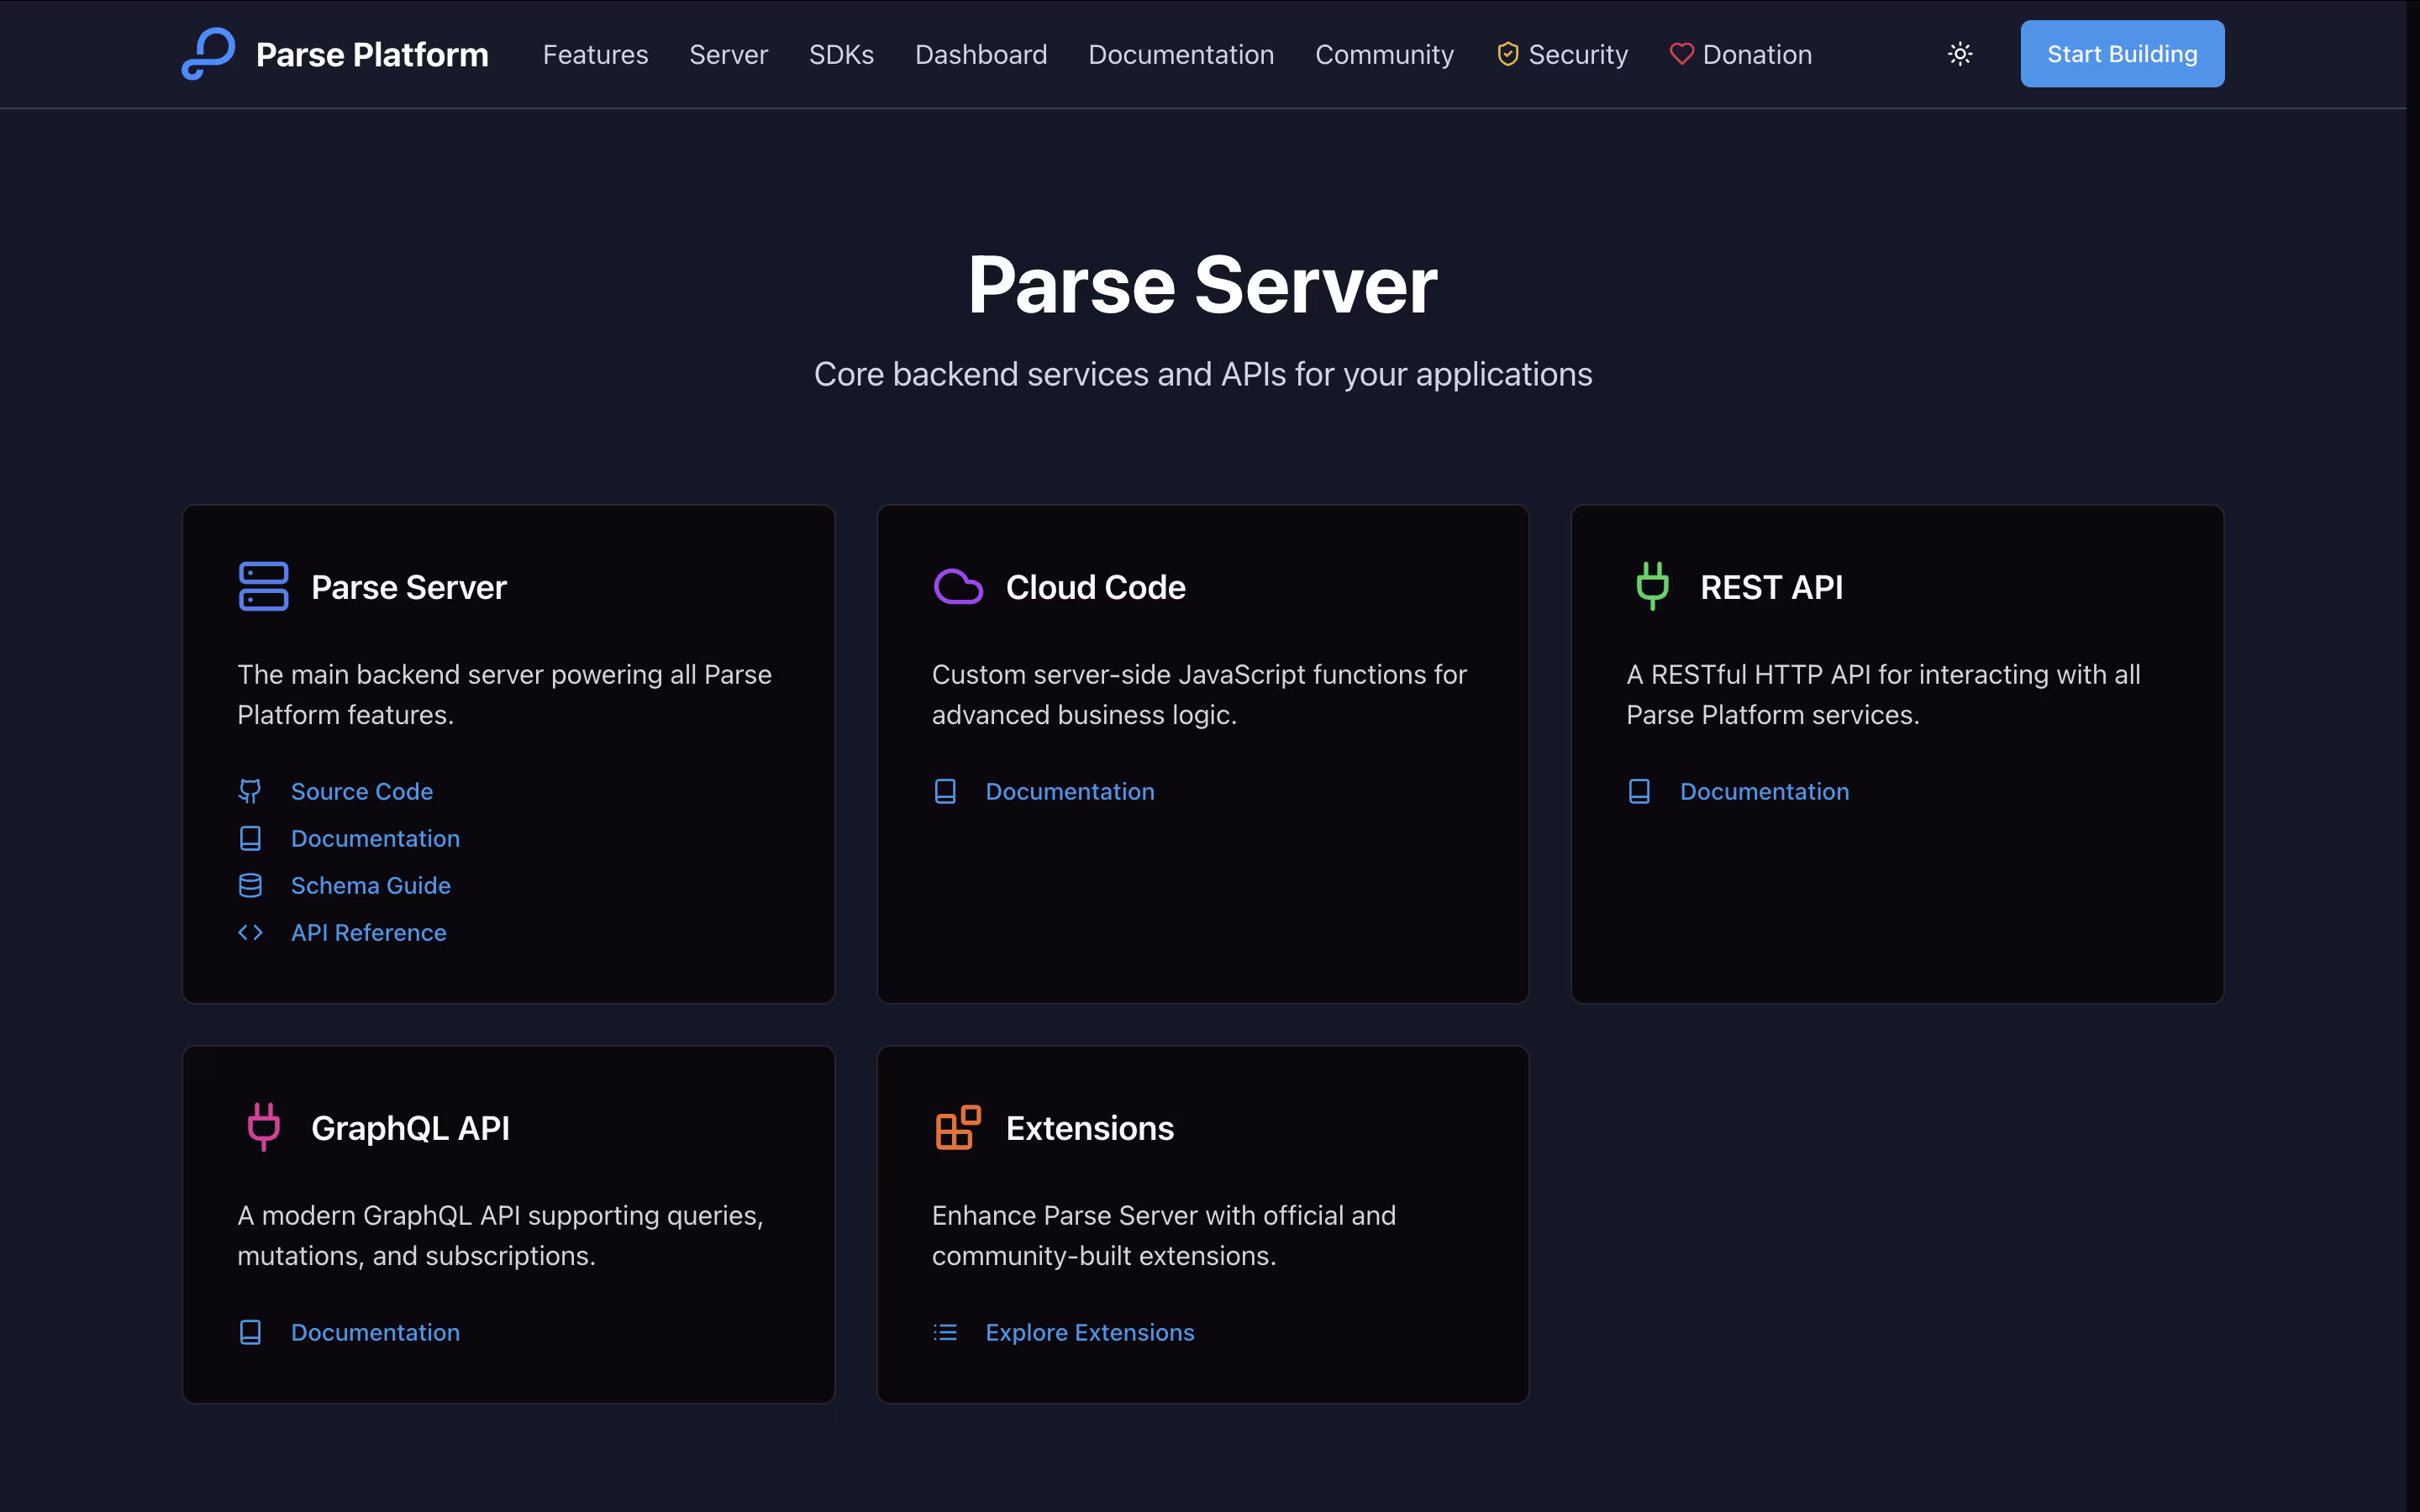Open Documentation link in the REST API card
Image resolution: width=2420 pixels, height=1512 pixels.
pyautogui.click(x=1764, y=791)
